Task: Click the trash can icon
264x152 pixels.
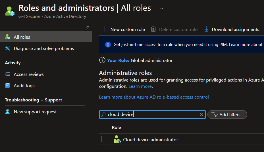Action: 153,29
